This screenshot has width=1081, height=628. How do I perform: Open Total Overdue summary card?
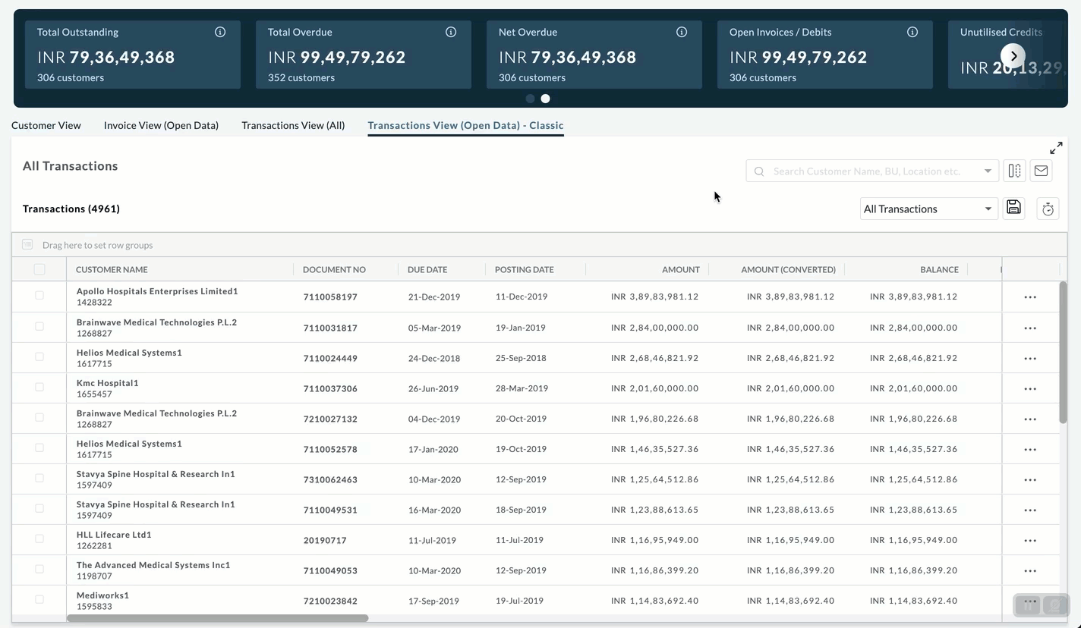tap(364, 55)
